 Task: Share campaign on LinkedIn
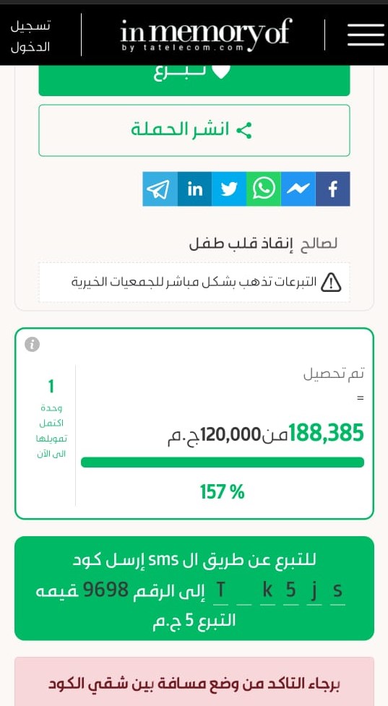(194, 189)
